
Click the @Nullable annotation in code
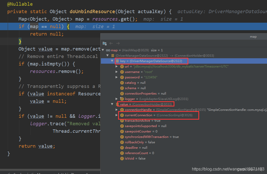[20, 4]
